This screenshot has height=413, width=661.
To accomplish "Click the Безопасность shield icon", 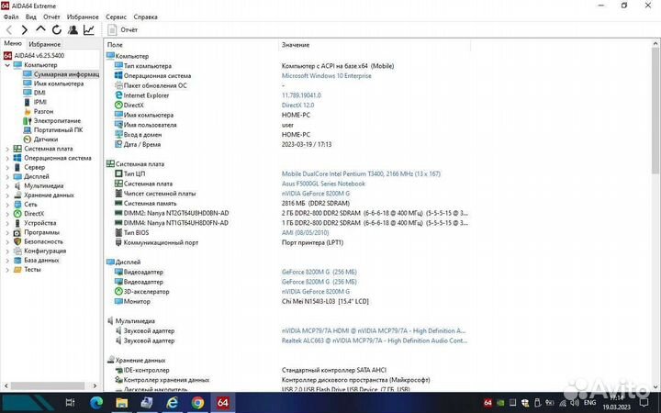I will [x=17, y=241].
